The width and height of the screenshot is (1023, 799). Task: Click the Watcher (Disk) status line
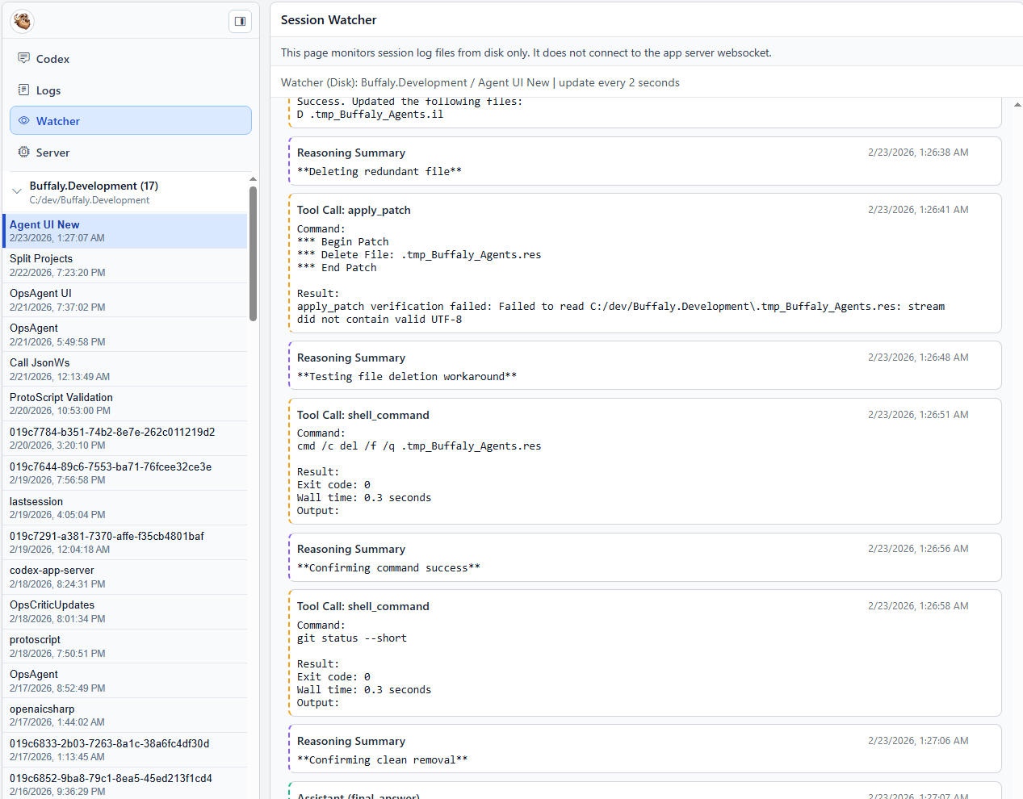480,82
